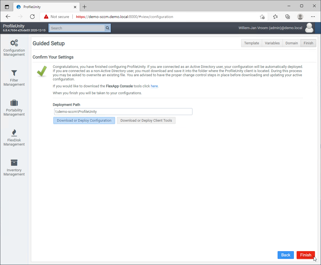Click the Guided Setup heading
Image resolution: width=321 pixels, height=265 pixels.
48,43
